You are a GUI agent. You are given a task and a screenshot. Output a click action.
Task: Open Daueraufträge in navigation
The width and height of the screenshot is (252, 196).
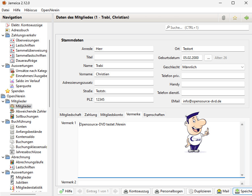pyautogui.click(x=26, y=61)
